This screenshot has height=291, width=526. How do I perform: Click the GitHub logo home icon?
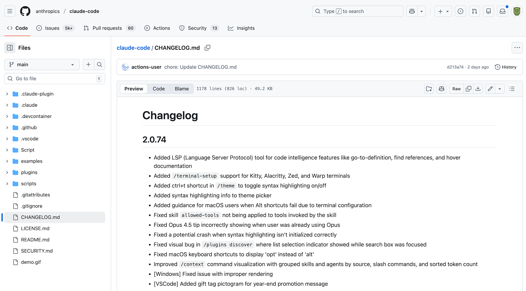tap(25, 11)
